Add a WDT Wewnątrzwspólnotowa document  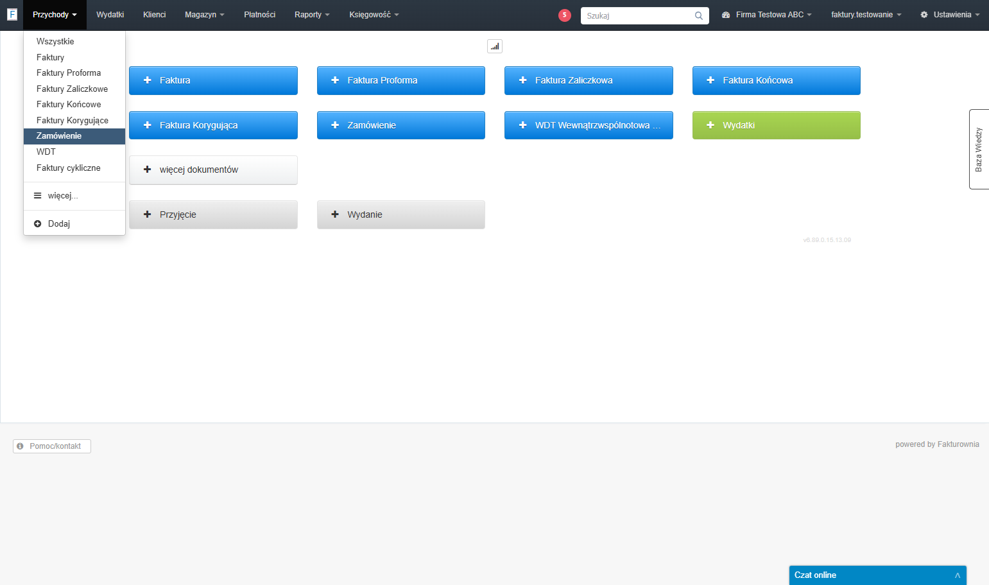[589, 125]
